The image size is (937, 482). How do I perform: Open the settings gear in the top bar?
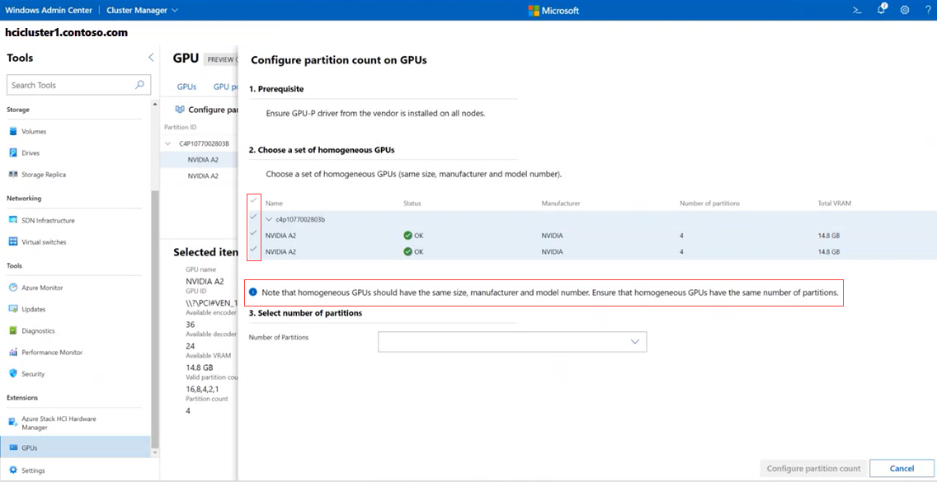click(x=904, y=10)
